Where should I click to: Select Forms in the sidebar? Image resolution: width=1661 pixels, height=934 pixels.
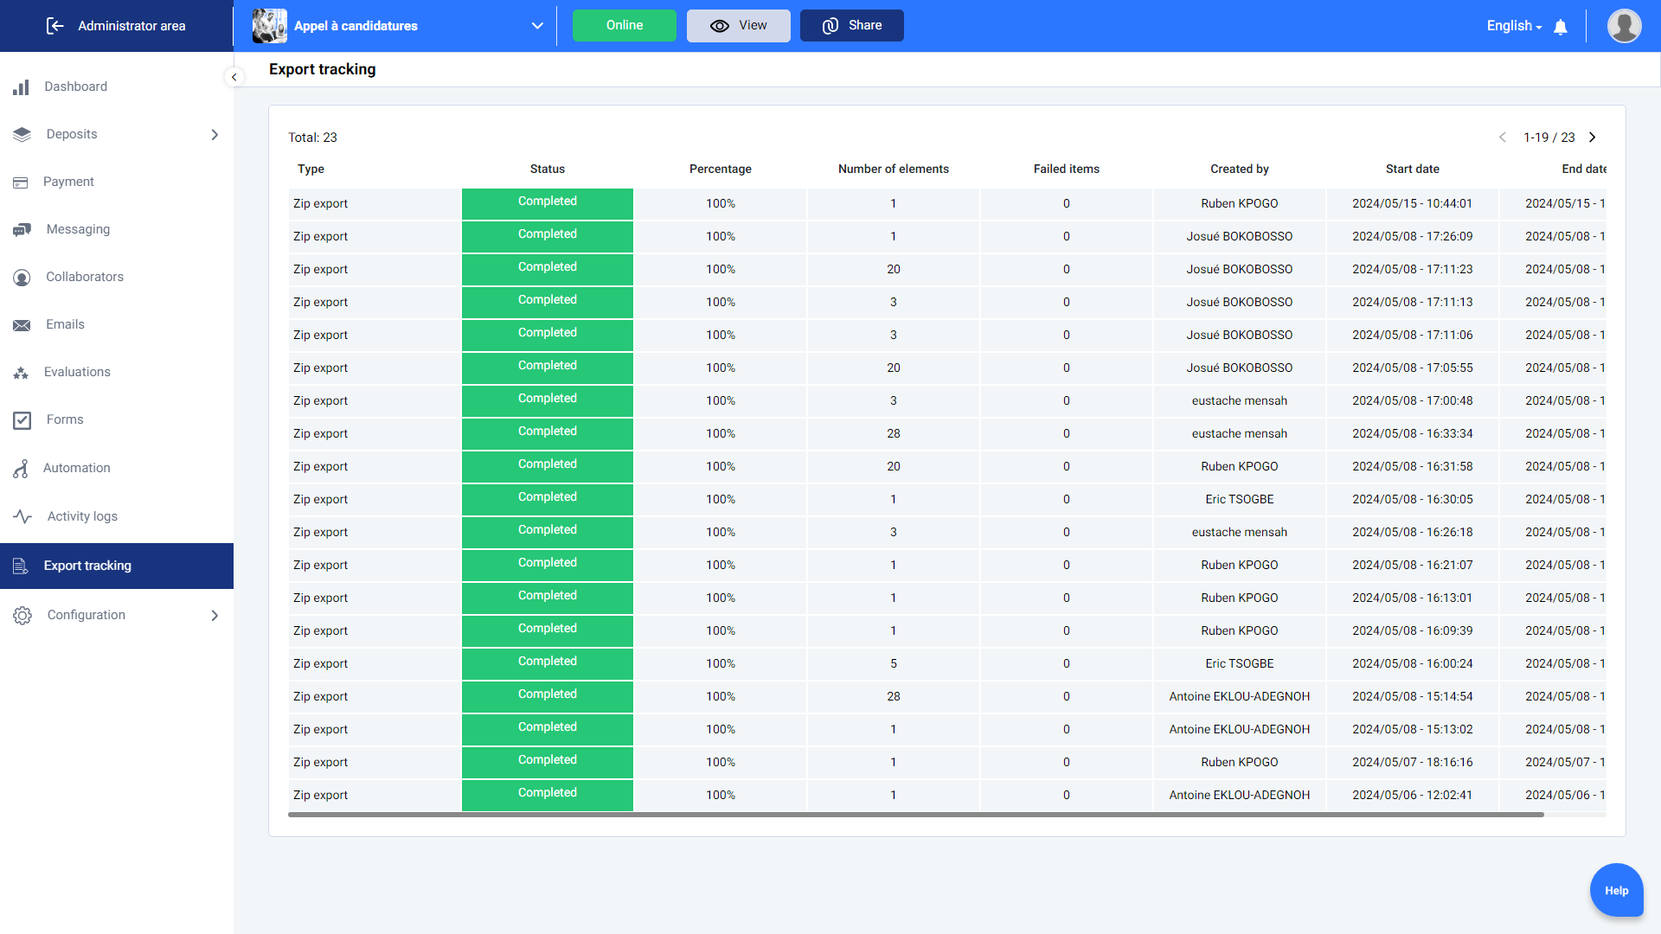[65, 419]
